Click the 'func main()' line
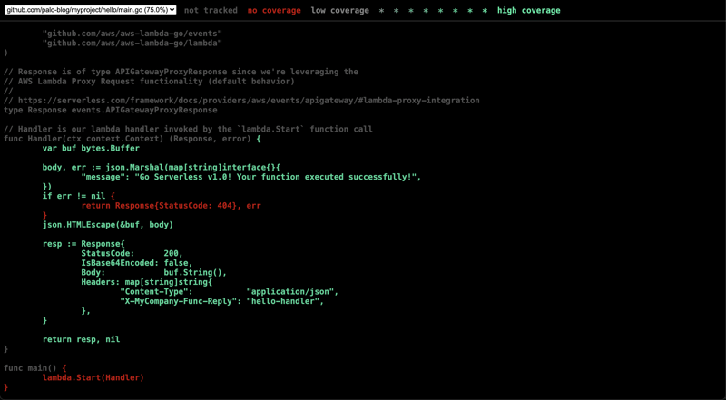This screenshot has height=400, width=726. click(x=35, y=368)
